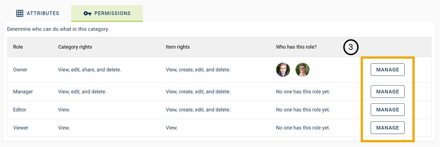Select the Viewer role row label
This screenshot has height=147, width=440.
[x=21, y=128]
